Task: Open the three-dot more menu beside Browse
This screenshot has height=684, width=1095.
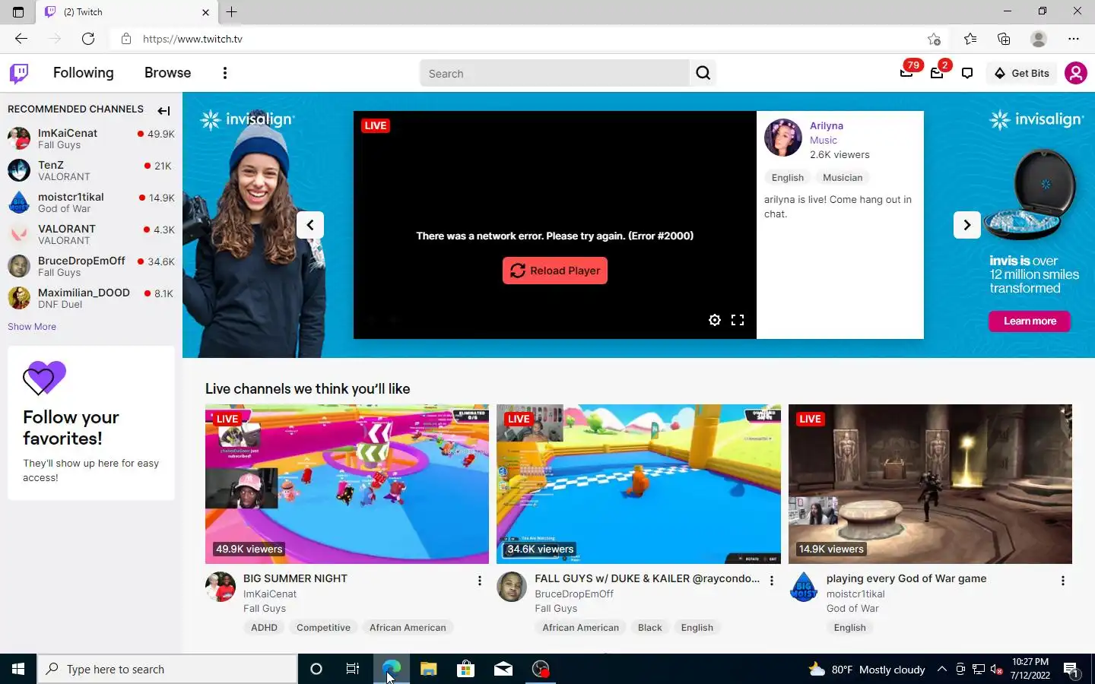Action: 224,73
